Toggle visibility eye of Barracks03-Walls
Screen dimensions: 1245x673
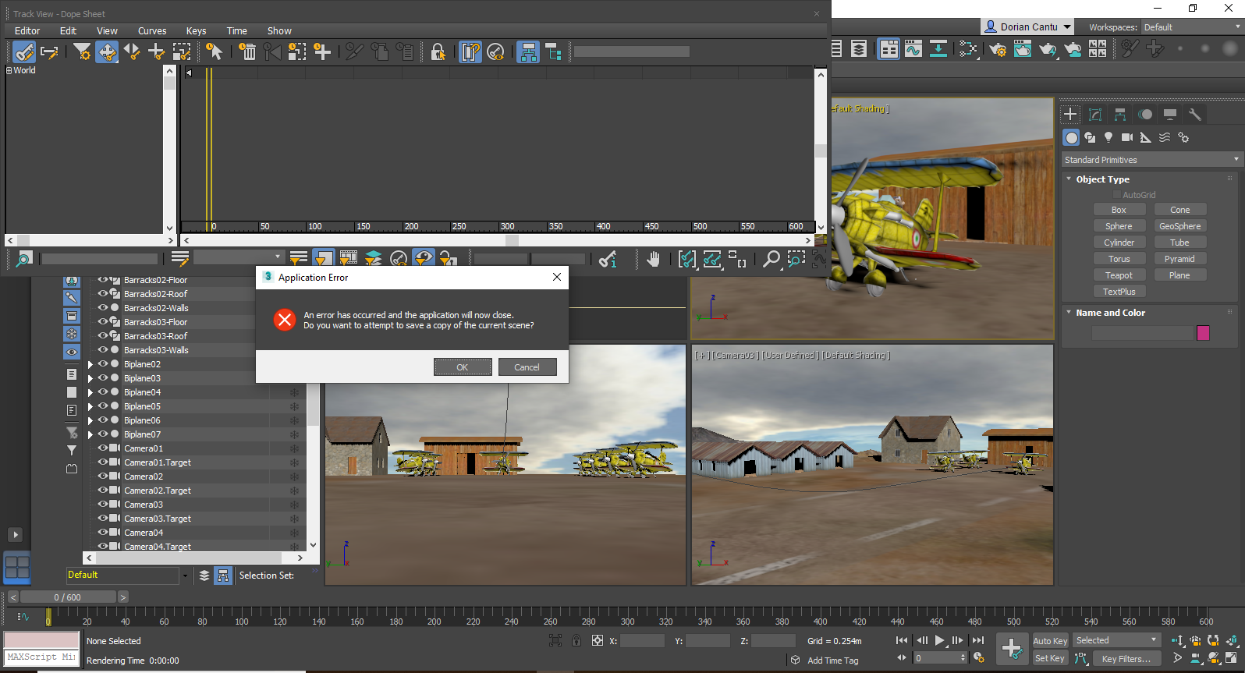tap(102, 350)
